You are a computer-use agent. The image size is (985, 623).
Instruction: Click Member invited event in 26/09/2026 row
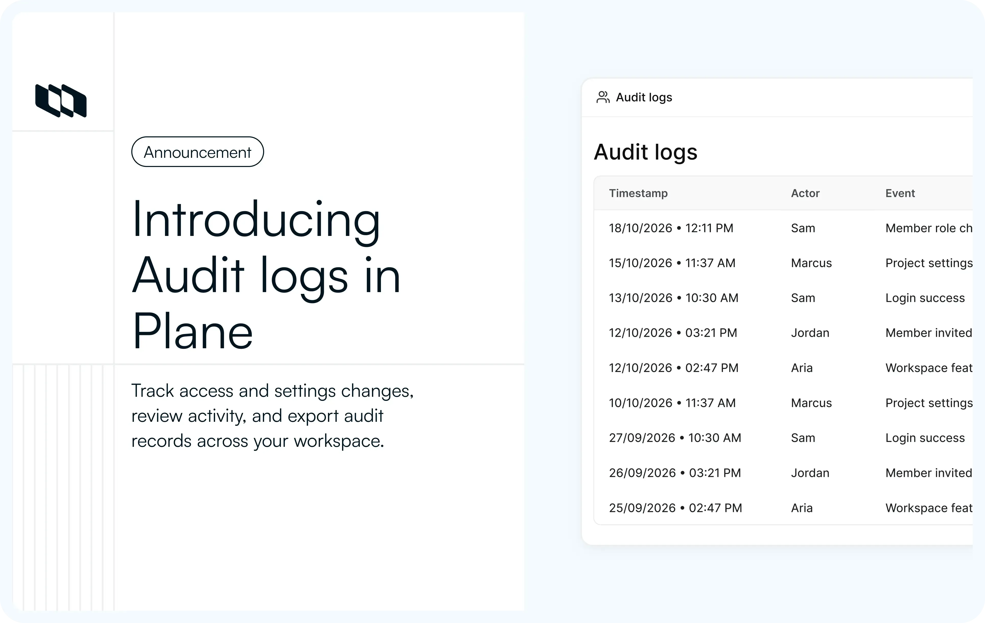coord(929,473)
